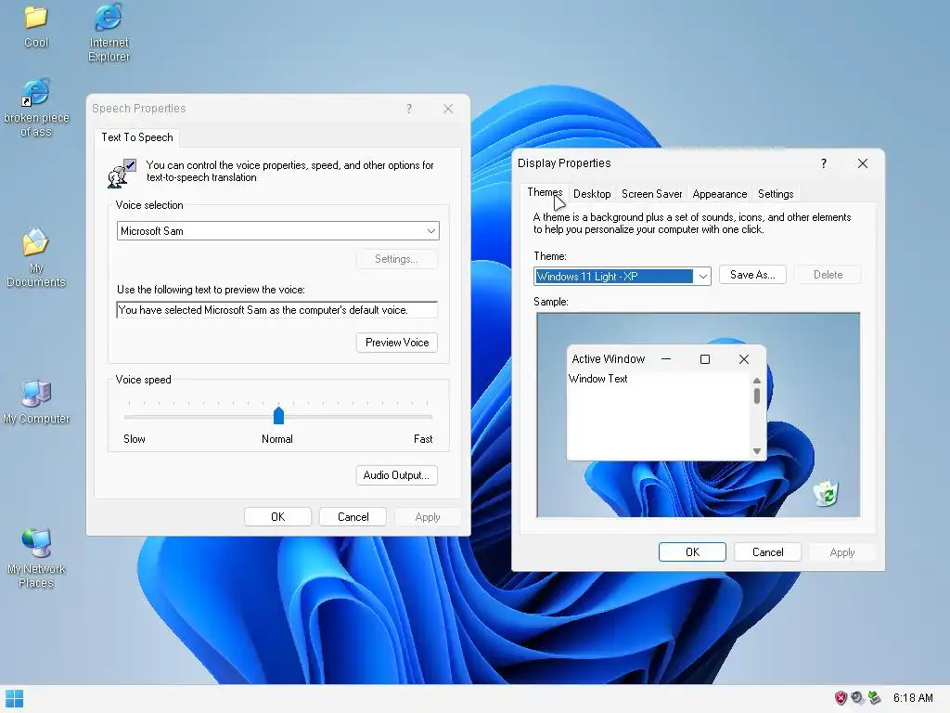
Task: Click the network connection tray icon
Action: pyautogui.click(x=874, y=698)
